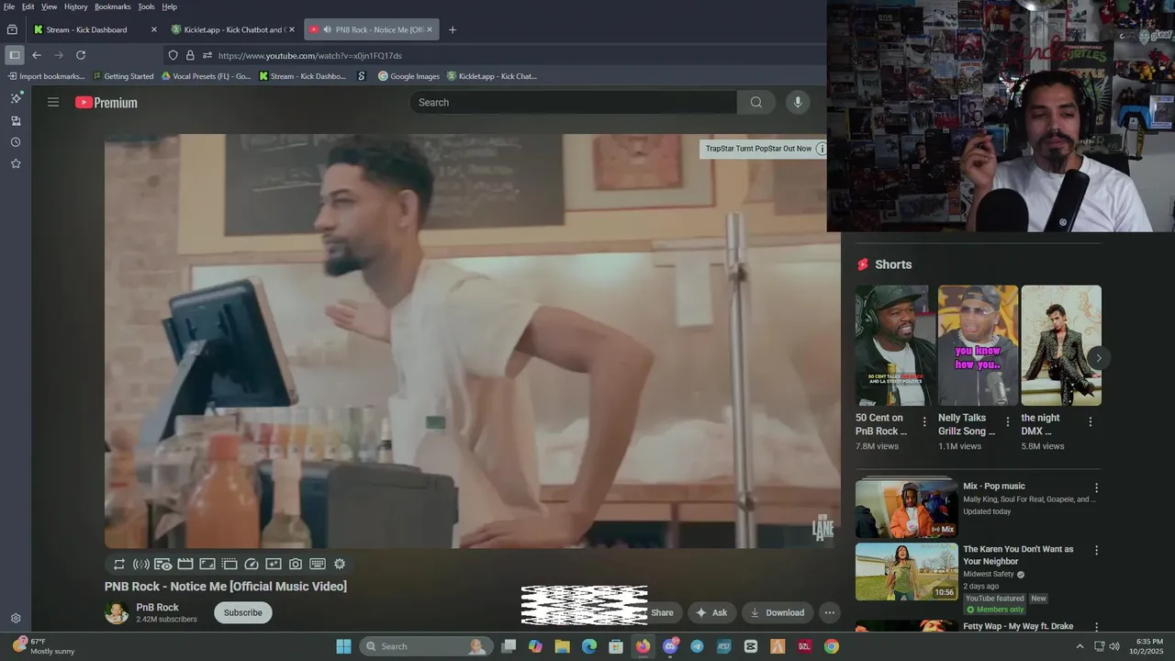
Task: Click the search magnifier button on YouTube
Action: 755,102
